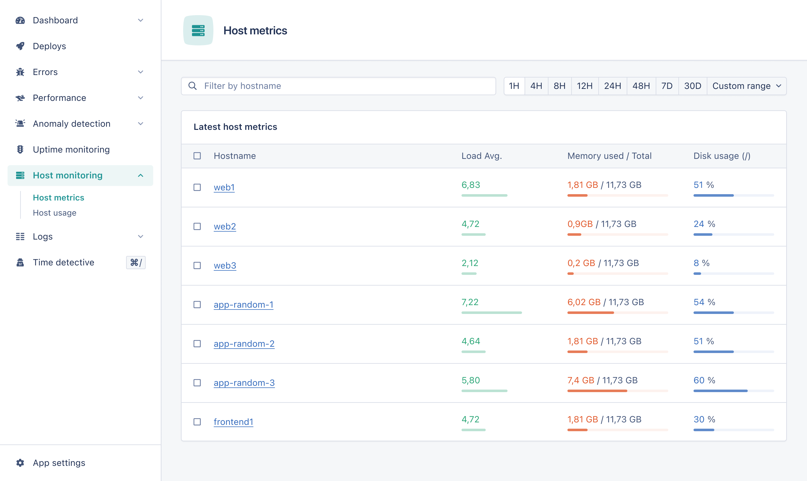Click the Errors bug icon

point(20,72)
